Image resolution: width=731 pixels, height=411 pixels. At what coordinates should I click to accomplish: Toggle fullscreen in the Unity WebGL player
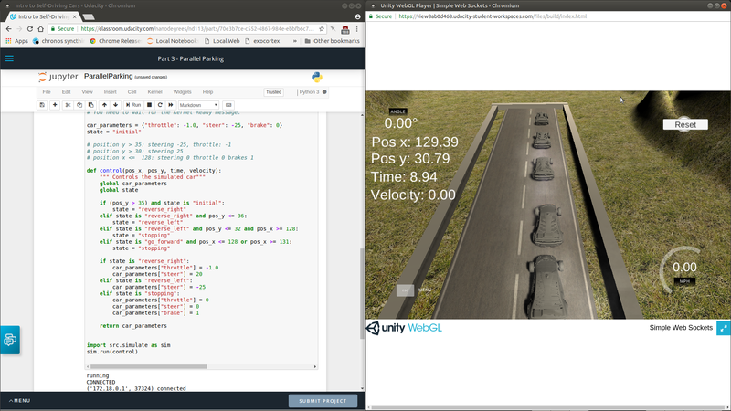tap(723, 328)
